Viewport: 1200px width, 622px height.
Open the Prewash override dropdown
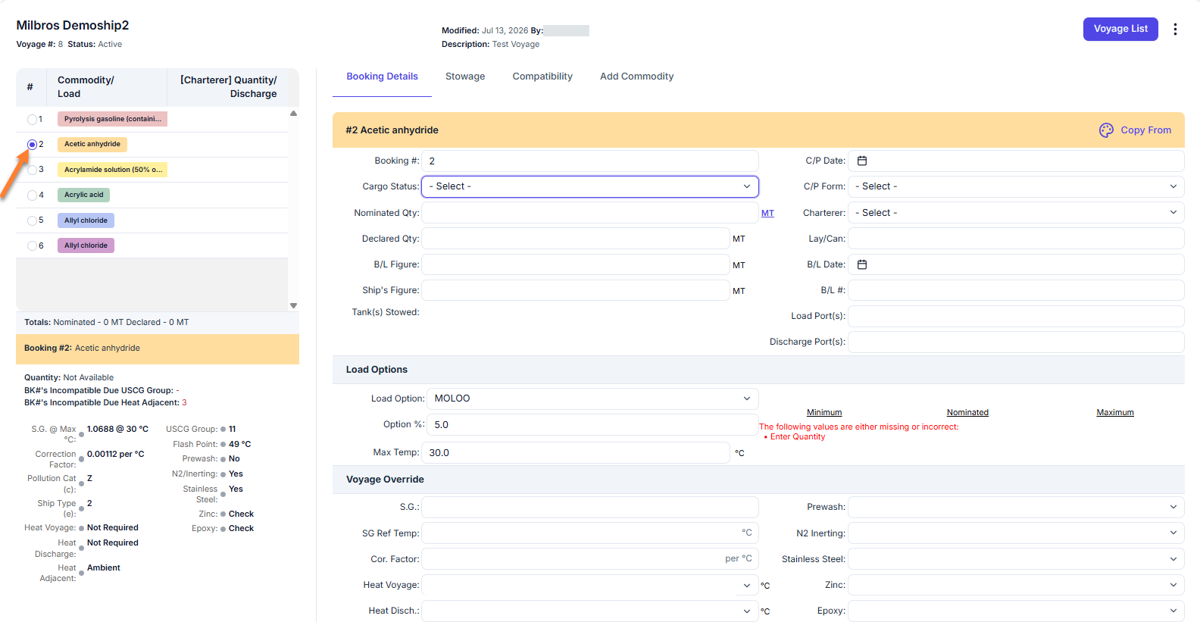[1016, 507]
